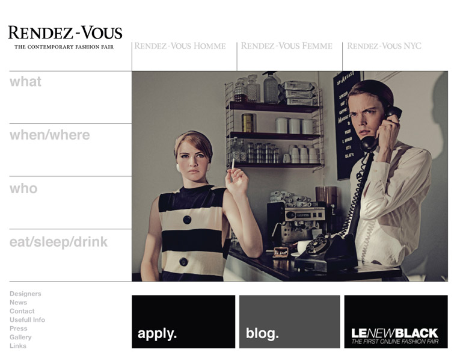
Task: Open the Usefull Info link
Action: [x=27, y=320]
